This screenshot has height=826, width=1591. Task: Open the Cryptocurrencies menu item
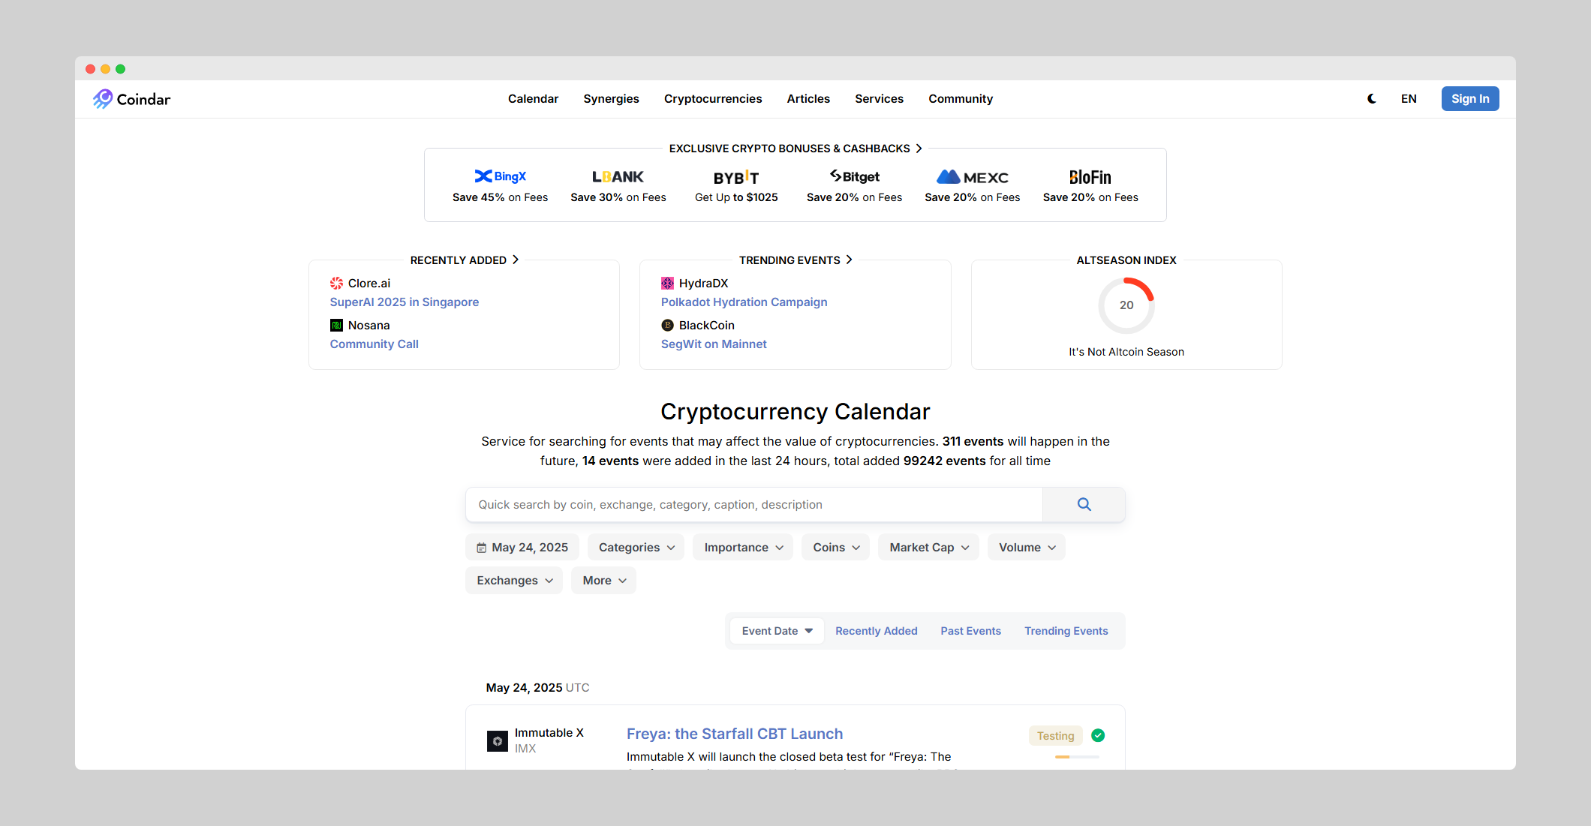click(712, 99)
